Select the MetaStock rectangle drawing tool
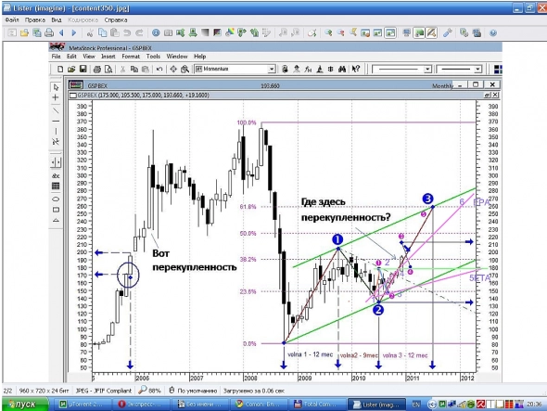This screenshot has height=411, width=547. coord(56,210)
